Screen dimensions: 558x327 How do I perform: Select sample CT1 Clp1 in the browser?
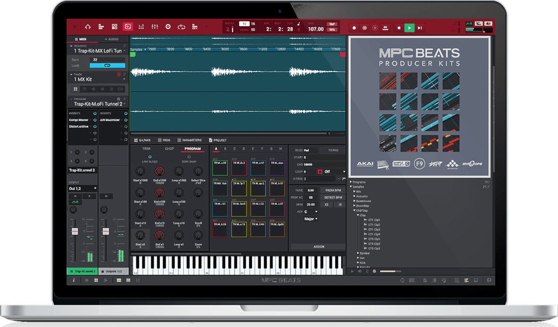pyautogui.click(x=374, y=219)
